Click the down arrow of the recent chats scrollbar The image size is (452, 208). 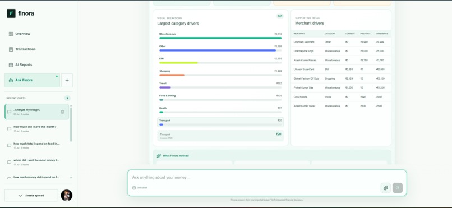click(71, 178)
